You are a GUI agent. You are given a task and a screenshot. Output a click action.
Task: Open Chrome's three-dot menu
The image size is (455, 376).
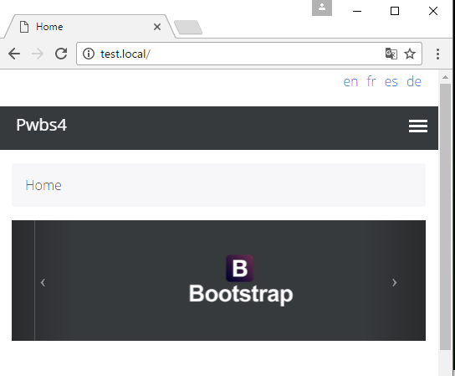pos(437,54)
